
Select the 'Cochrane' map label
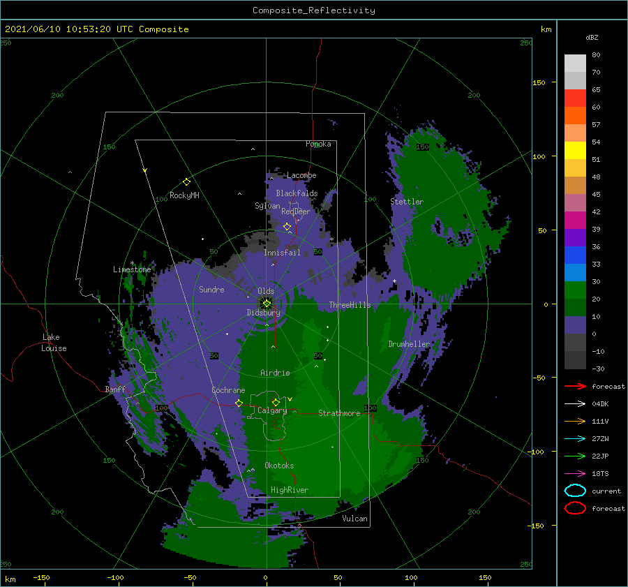tap(228, 390)
